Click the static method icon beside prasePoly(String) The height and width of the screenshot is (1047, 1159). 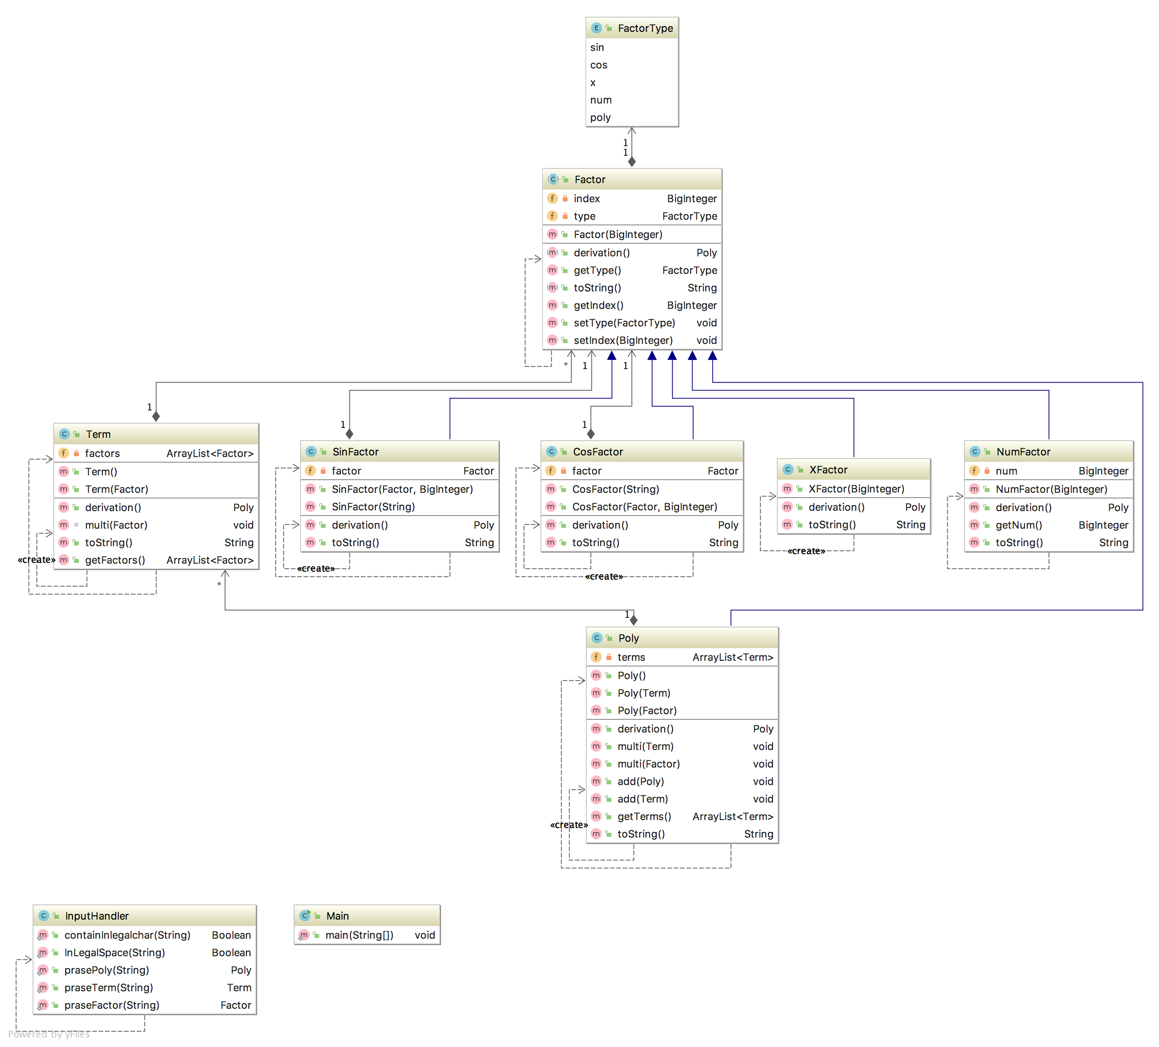(43, 970)
